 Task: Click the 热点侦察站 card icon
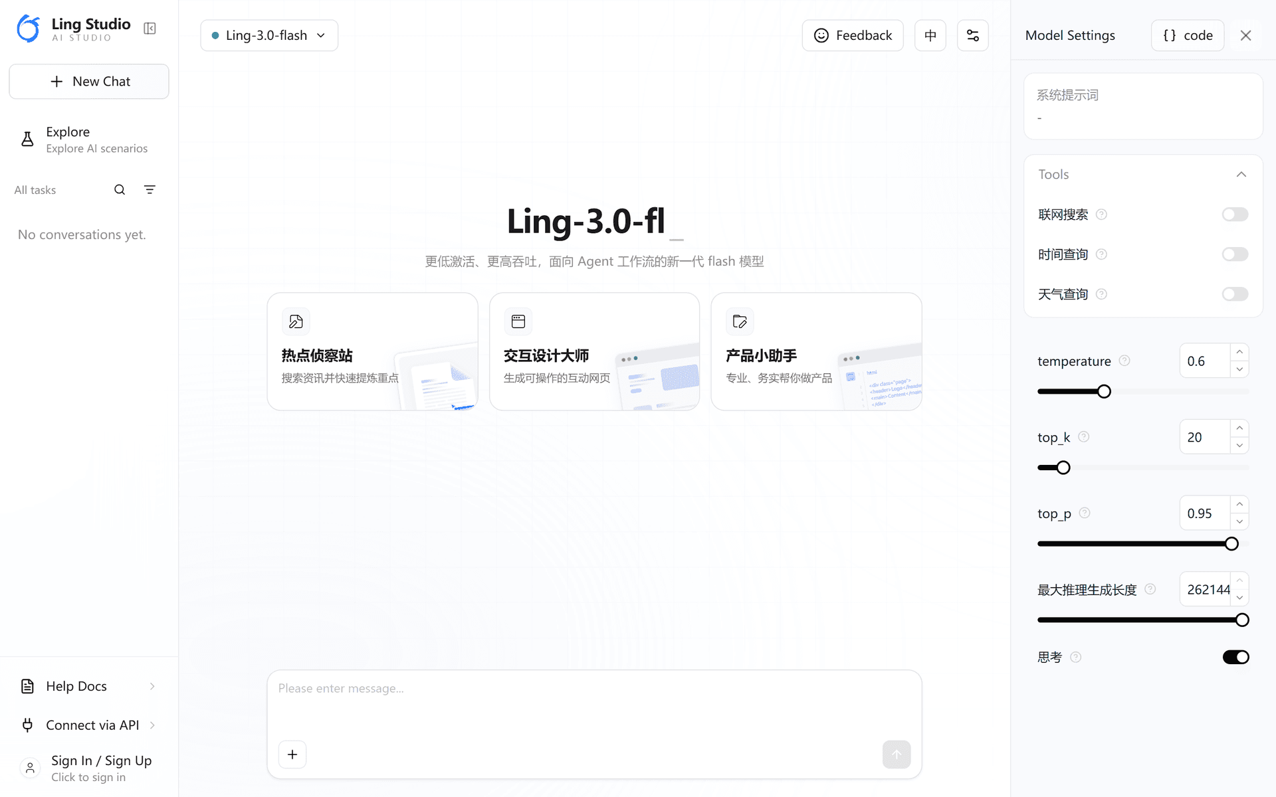pyautogui.click(x=296, y=321)
